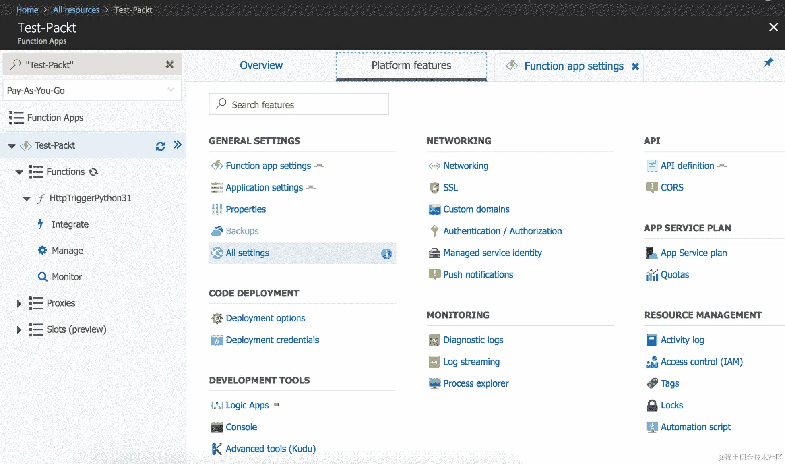Open the Application settings link
This screenshot has height=464, width=785.
coord(264,188)
